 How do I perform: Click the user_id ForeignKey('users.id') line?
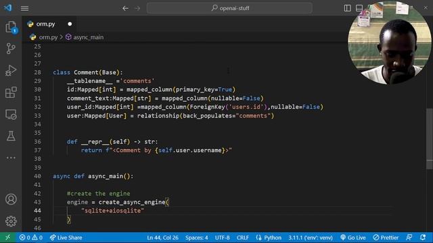(195, 107)
